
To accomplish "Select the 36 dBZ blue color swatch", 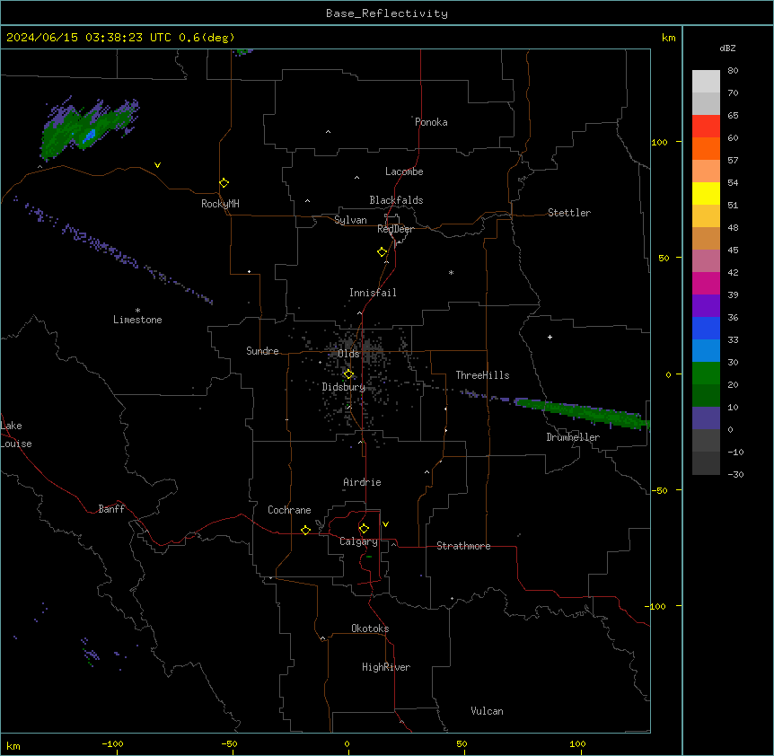I will pos(706,328).
